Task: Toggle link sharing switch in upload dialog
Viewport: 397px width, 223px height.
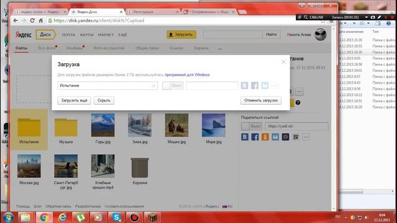Action: tap(172, 85)
